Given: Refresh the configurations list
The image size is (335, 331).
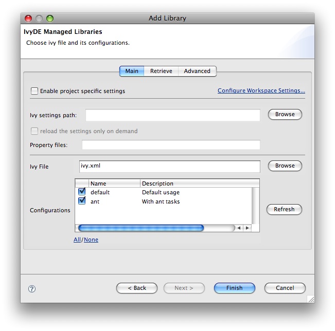Looking at the screenshot, I should [284, 209].
